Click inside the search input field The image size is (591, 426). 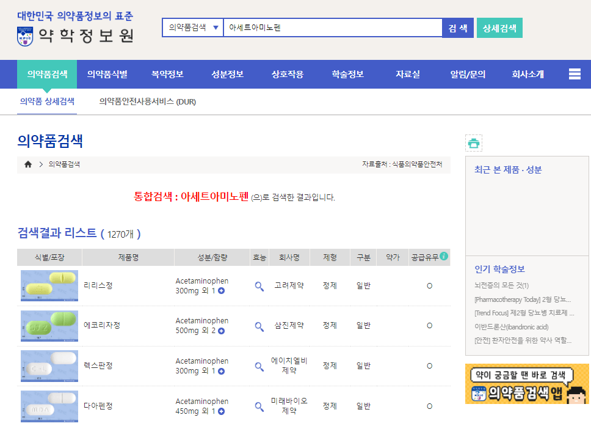point(333,27)
